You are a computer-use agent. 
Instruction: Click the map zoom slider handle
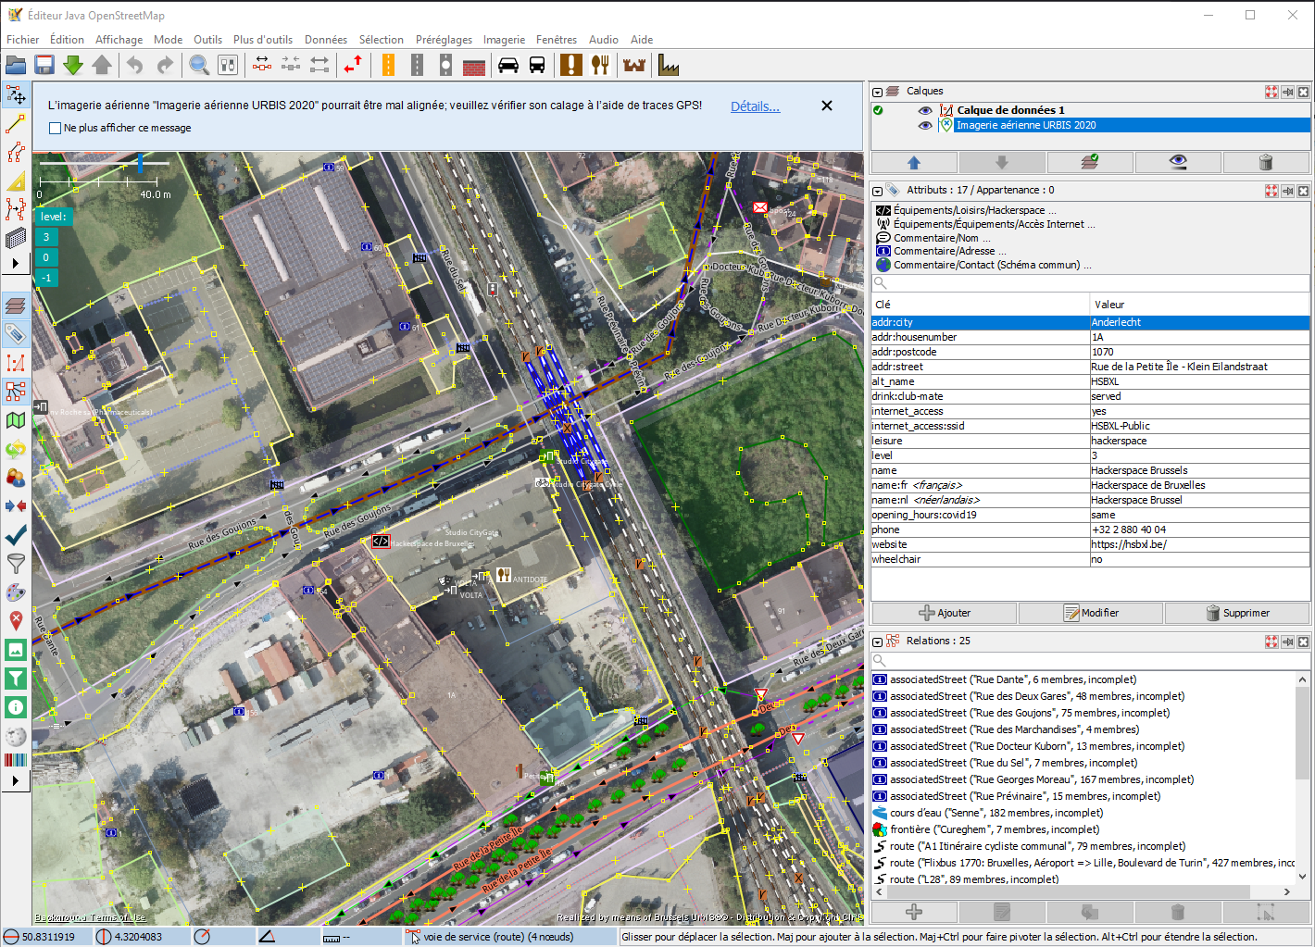coord(140,164)
